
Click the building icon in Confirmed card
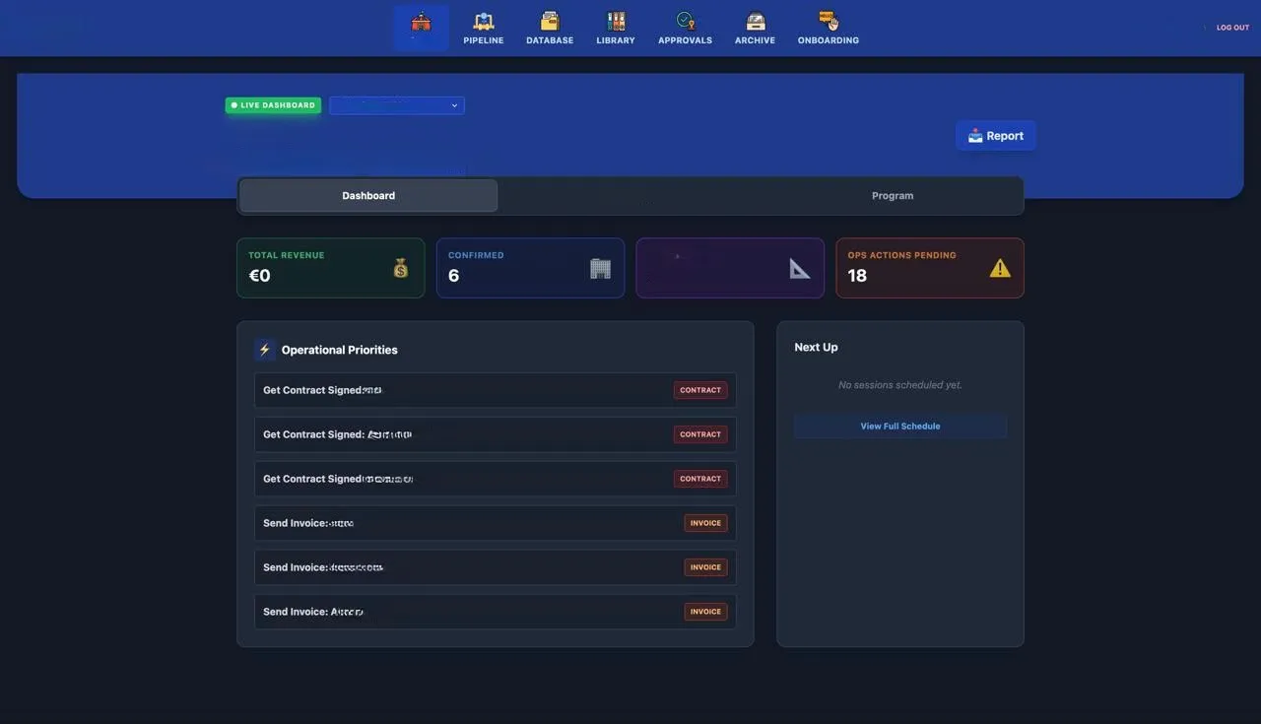(600, 268)
